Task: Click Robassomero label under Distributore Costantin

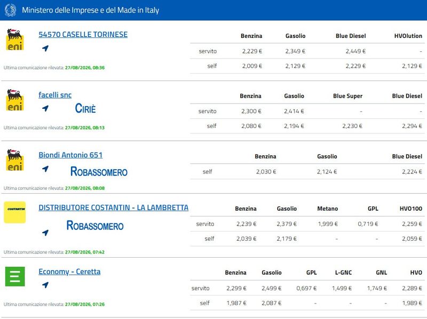Action: (x=95, y=226)
